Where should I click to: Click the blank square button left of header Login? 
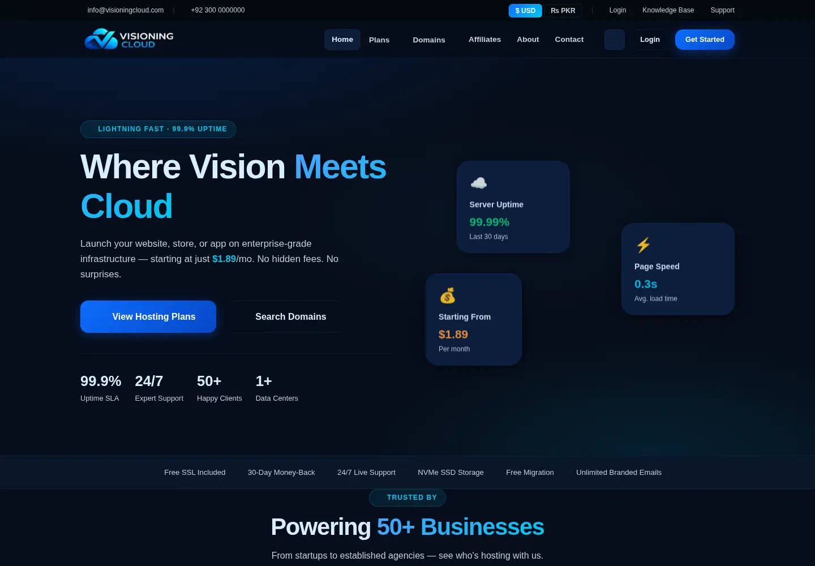[x=615, y=40]
